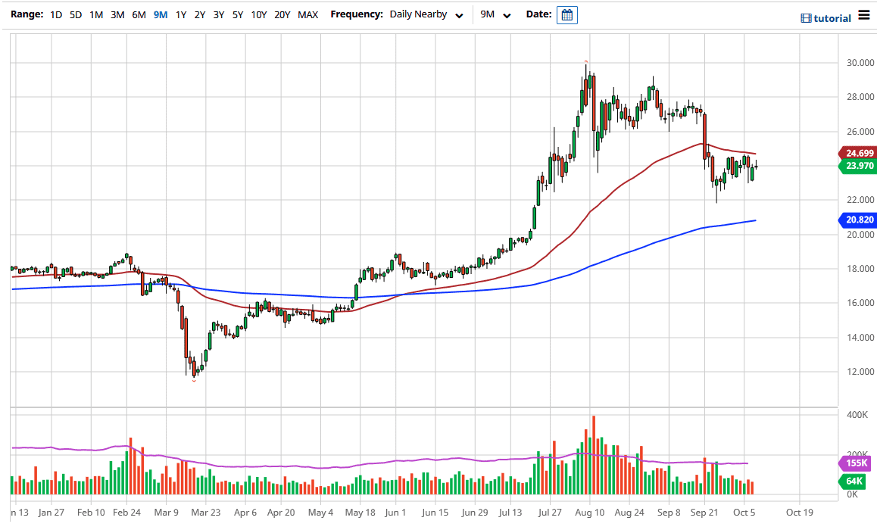
Task: Choose the 2Y range
Action: coord(199,15)
